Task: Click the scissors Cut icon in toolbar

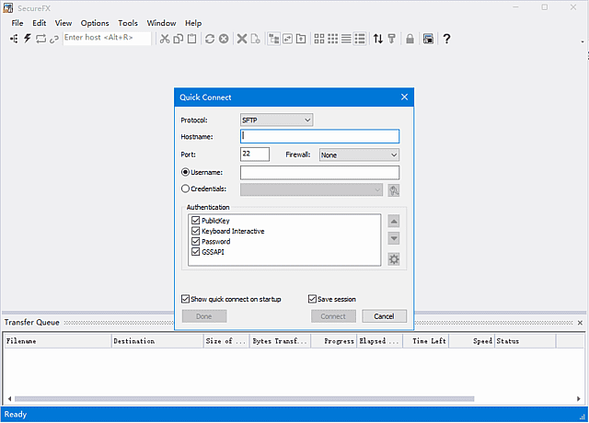Action: (x=164, y=39)
